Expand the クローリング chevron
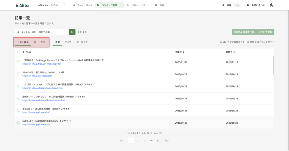 point(149,5)
